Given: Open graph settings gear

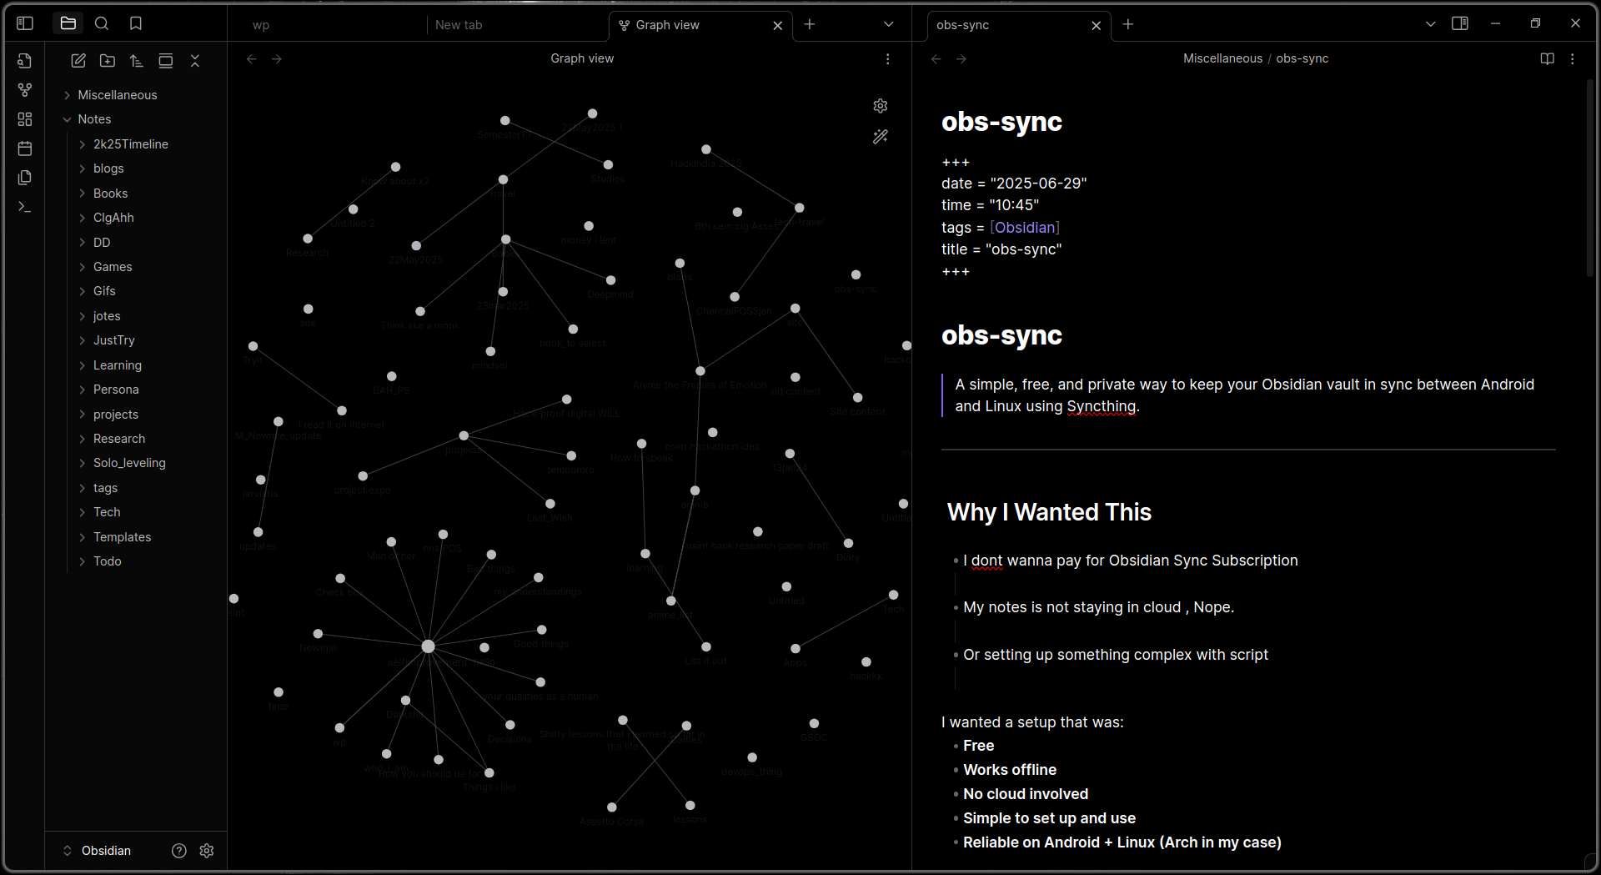Looking at the screenshot, I should tap(881, 106).
